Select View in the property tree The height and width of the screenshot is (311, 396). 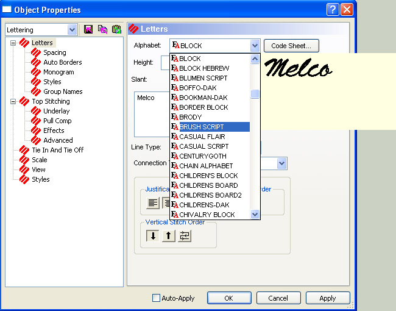[x=38, y=170]
